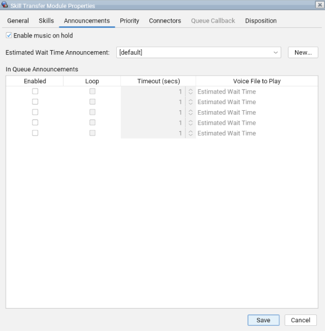Viewport: 325px width, 331px height.
Task: Enable the third in-queue announcement row
Action: tap(35, 112)
